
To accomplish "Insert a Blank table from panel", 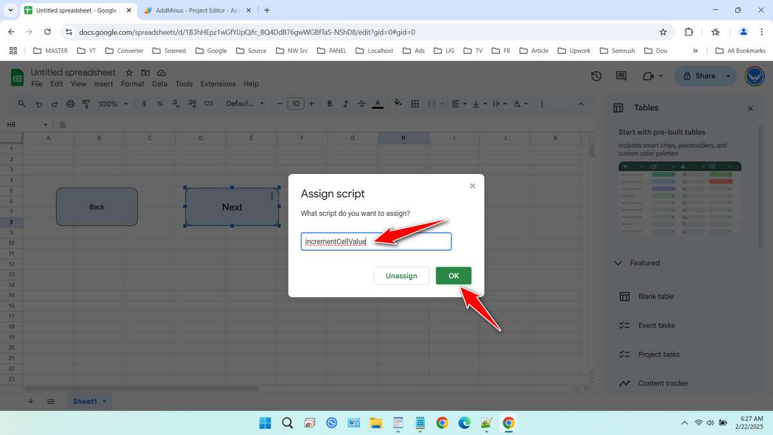I will 655,296.
